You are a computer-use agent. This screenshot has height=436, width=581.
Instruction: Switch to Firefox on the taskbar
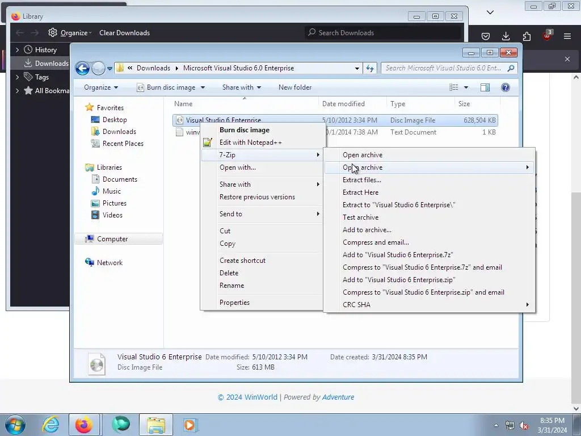84,425
